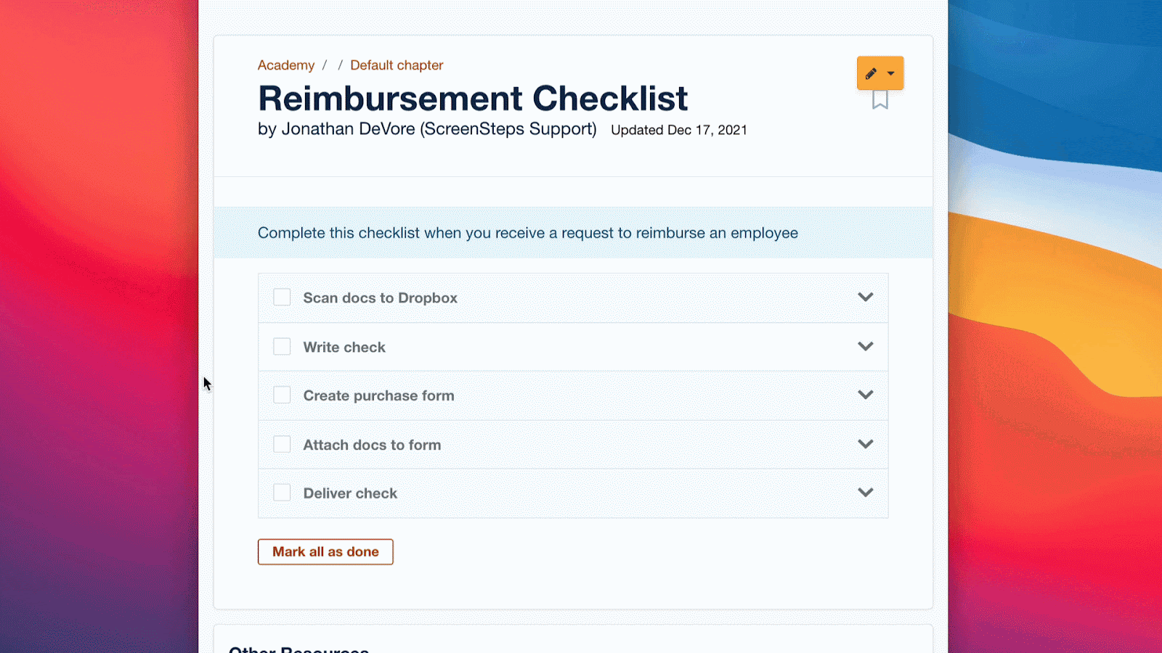Click the Write check item label
This screenshot has height=653, width=1162.
pos(344,347)
